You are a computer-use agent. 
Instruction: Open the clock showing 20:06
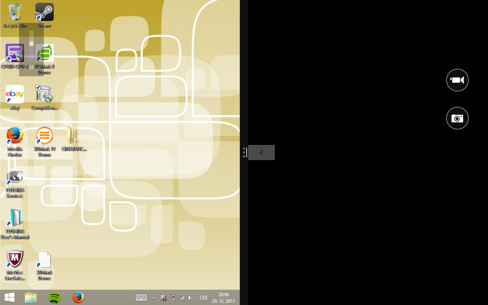223,298
